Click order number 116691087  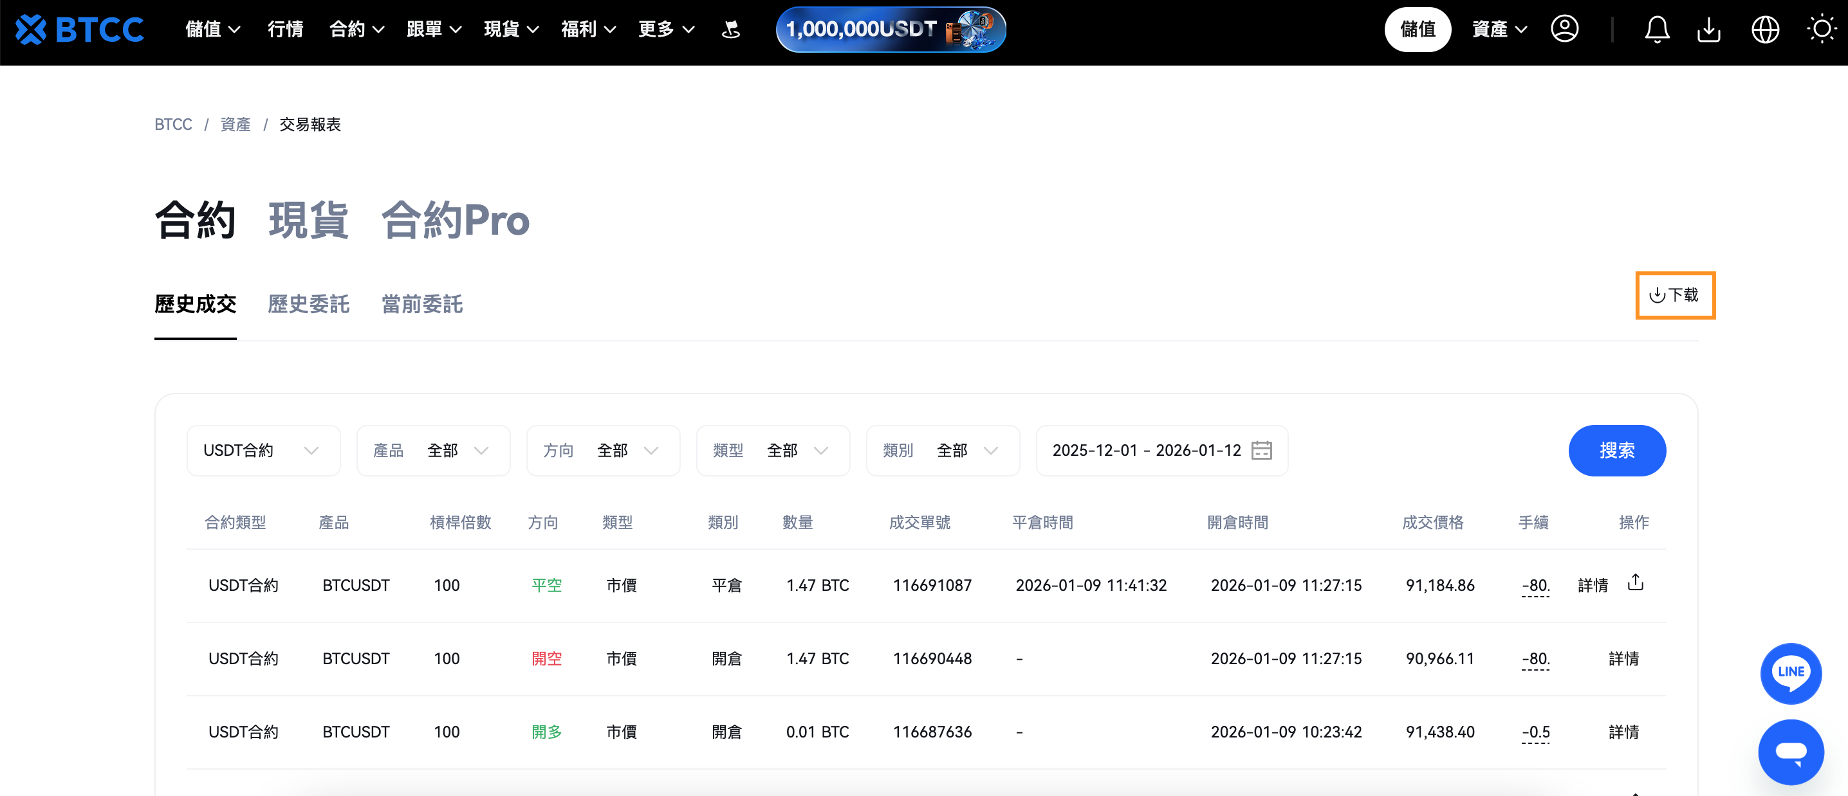pos(932,586)
